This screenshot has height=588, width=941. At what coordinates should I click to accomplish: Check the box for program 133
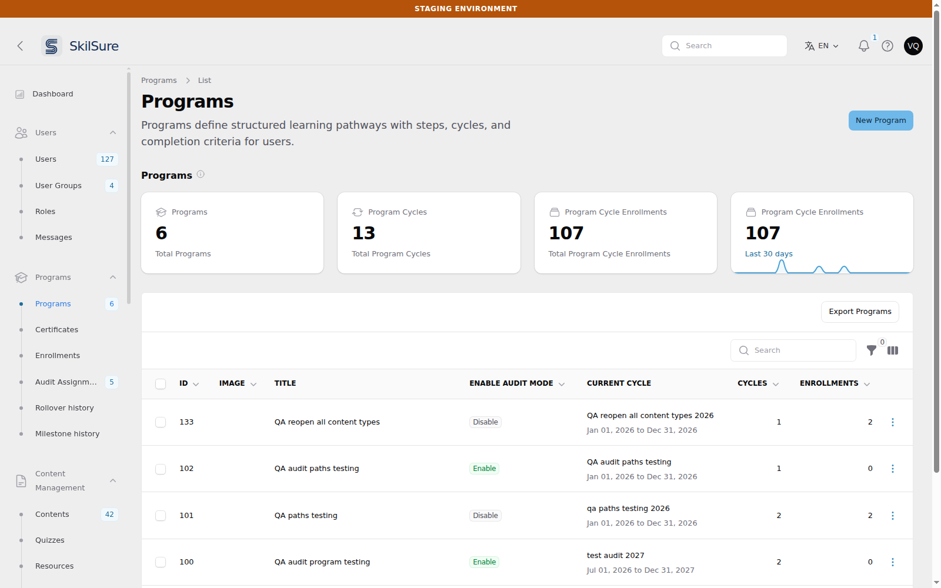tap(161, 422)
